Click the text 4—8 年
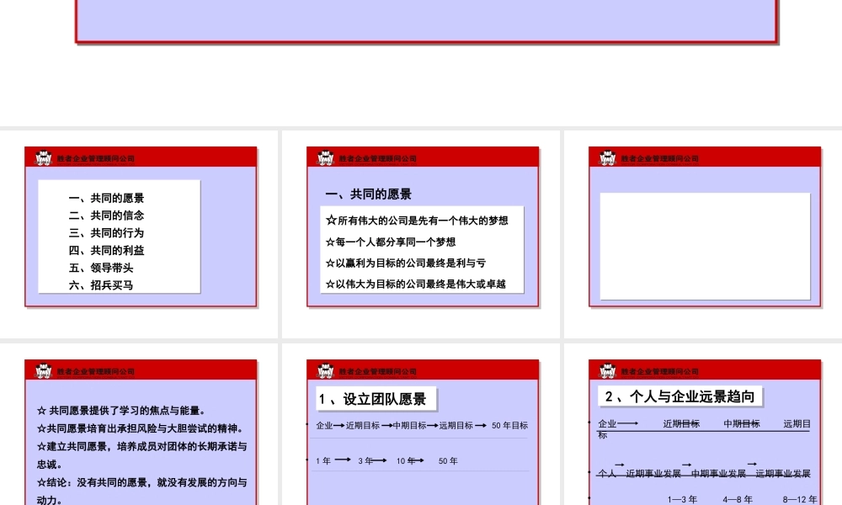Screen dimensions: 842x505 738,500
